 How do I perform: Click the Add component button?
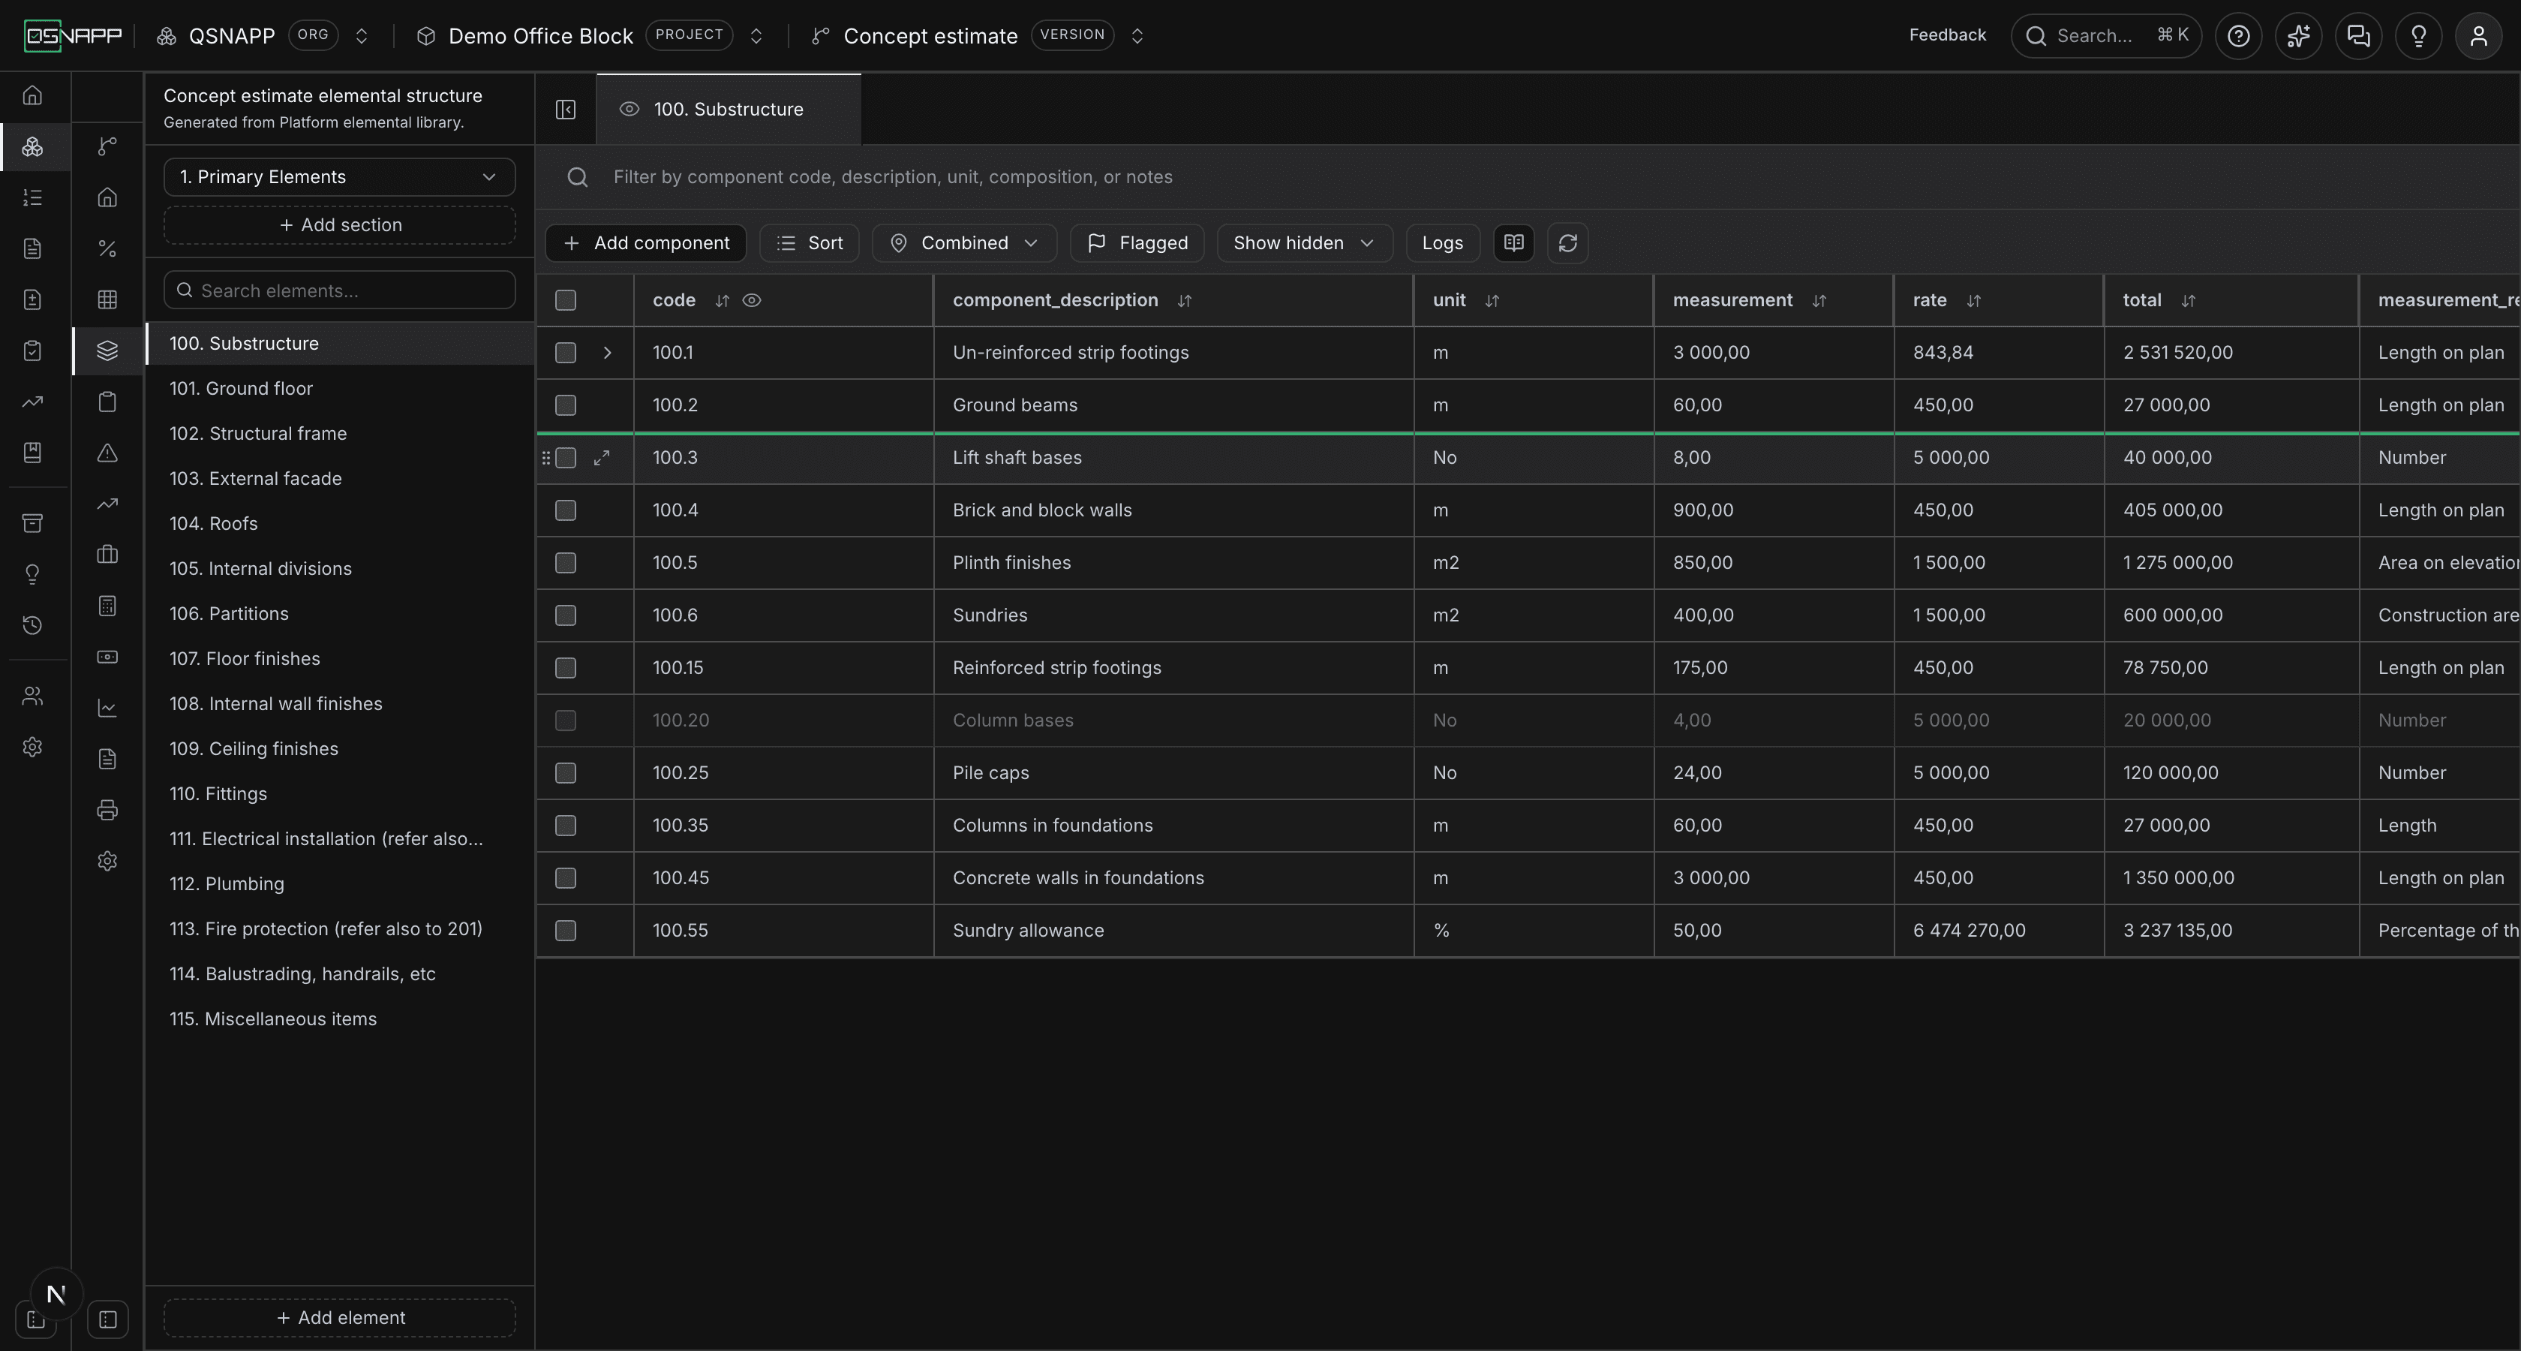(646, 242)
